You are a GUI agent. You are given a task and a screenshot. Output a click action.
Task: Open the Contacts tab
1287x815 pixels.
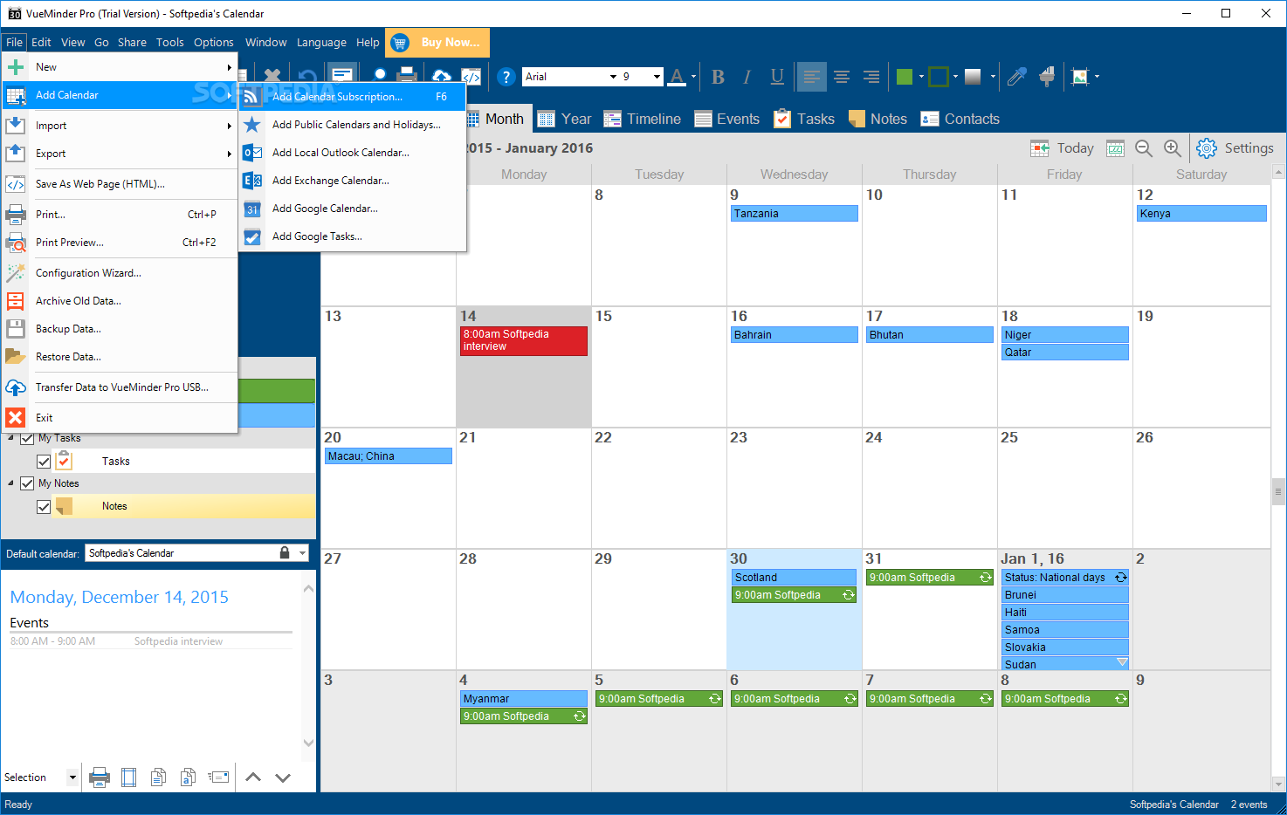click(x=960, y=119)
